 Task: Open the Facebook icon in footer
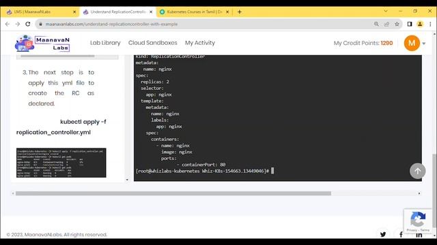coord(401,234)
